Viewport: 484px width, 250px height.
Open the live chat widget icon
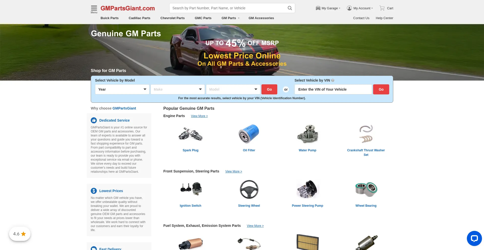point(474,238)
